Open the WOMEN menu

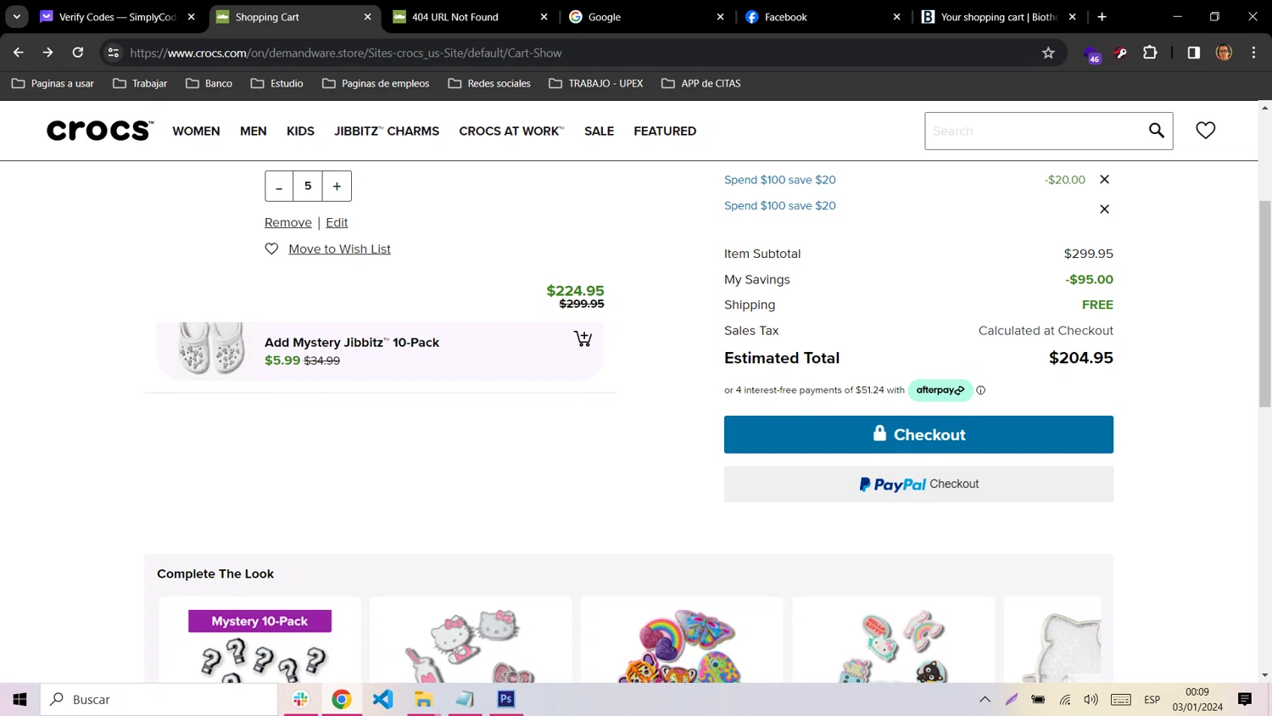tap(196, 131)
